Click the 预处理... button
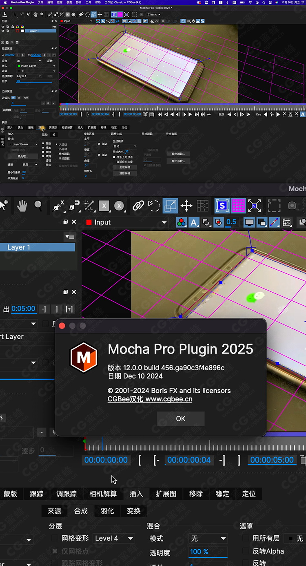 [22, 156]
